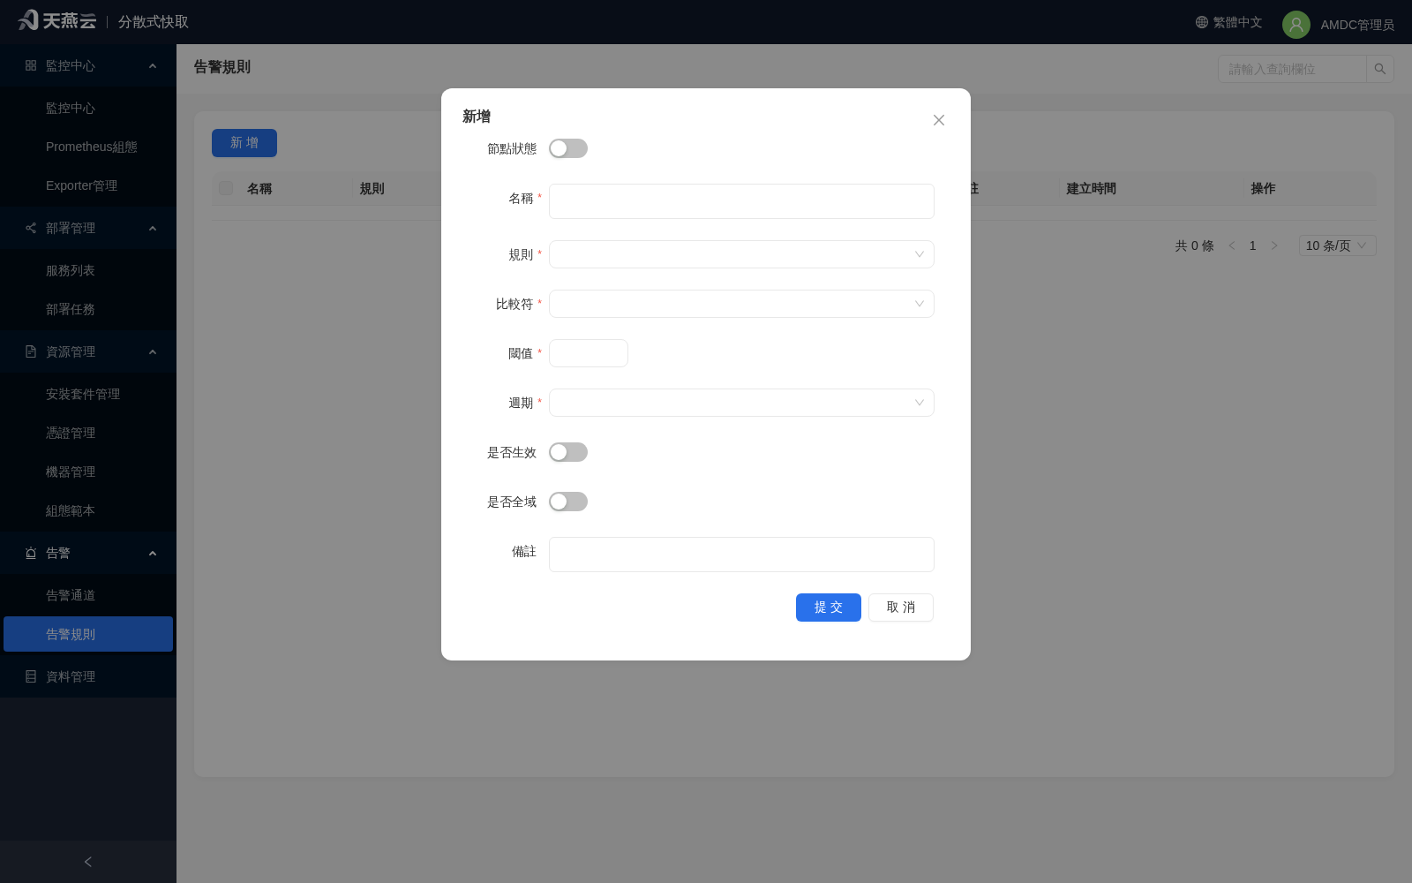Open Prometheus組態 menu item

(x=88, y=147)
